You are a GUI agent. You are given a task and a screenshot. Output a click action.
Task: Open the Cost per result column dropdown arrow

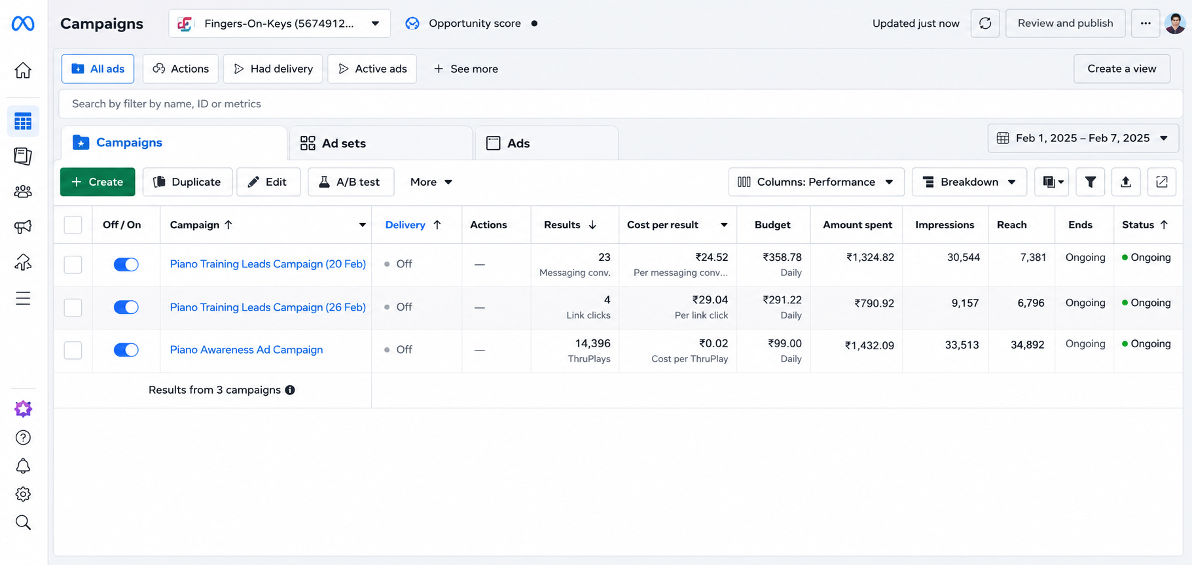point(724,225)
